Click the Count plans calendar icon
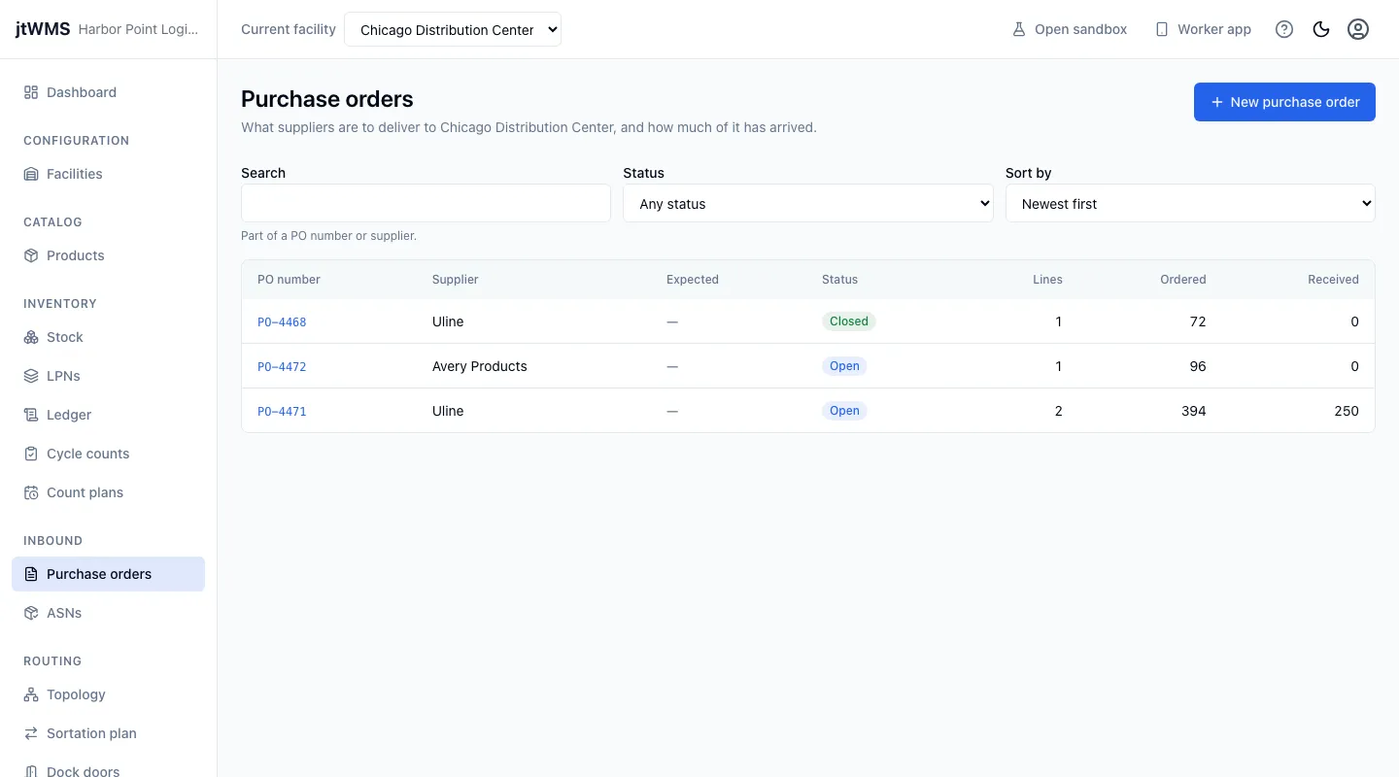Viewport: 1399px width, 777px height. pos(31,492)
